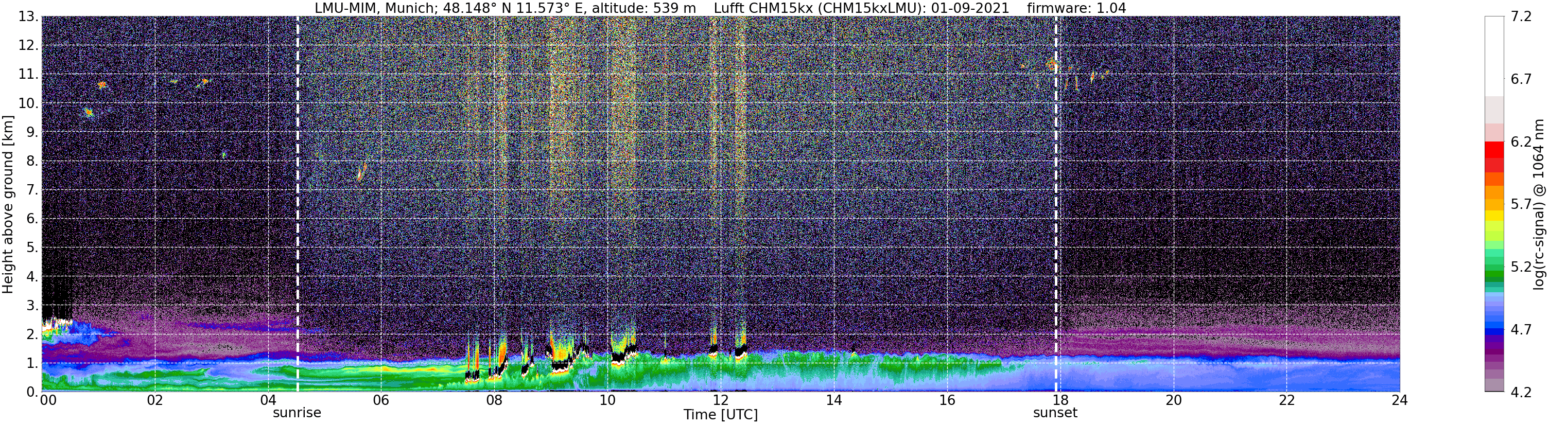Click the x-axis tick label 10
Viewport: 1549px width, 425px height.
click(x=607, y=400)
